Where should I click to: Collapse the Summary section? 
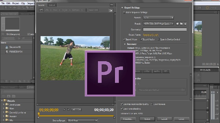pyautogui.click(x=125, y=44)
